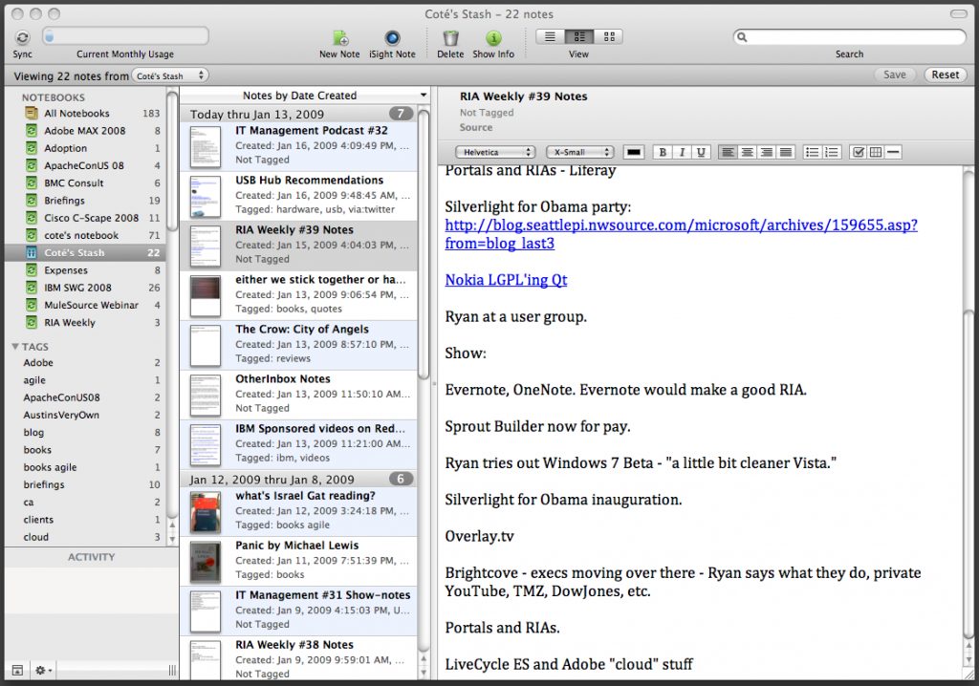The image size is (979, 686).
Task: Select the OtherInbox Notes entry
Action: point(298,395)
